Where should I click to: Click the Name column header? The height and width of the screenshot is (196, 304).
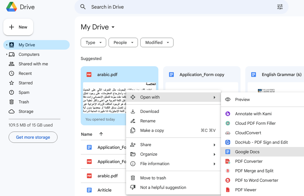coord(87,134)
